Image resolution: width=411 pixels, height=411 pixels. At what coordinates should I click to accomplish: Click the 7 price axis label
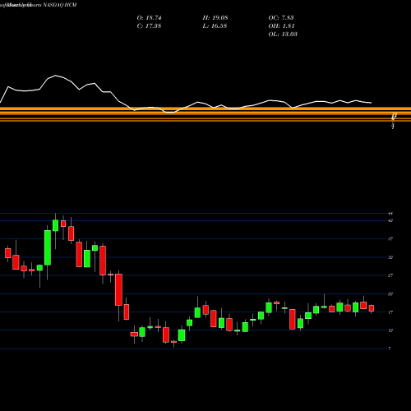[390, 349]
